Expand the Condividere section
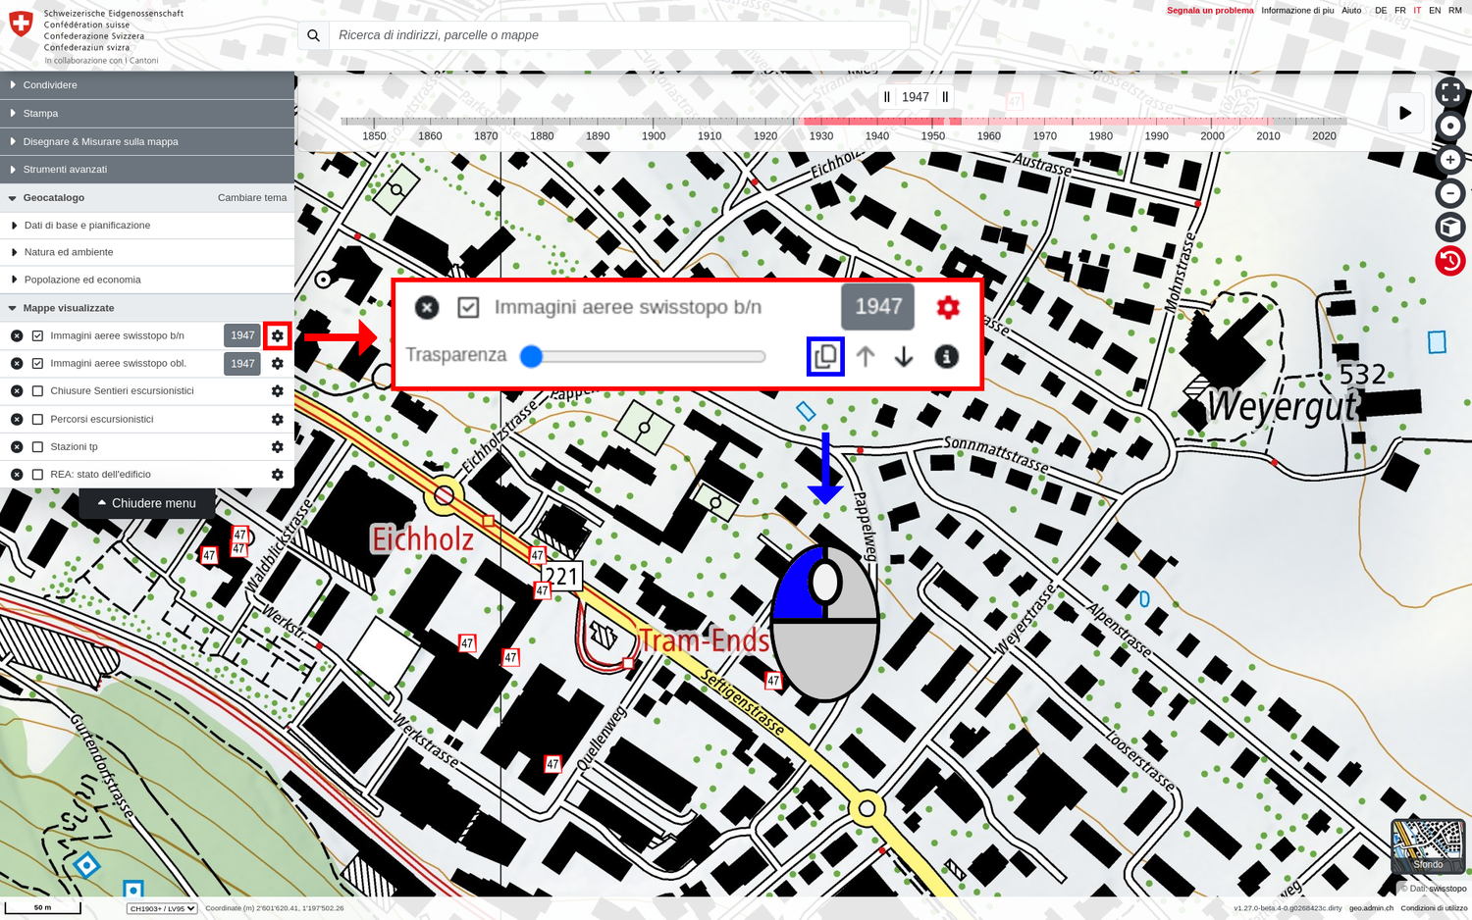Viewport: 1472px width, 920px height. pos(50,85)
